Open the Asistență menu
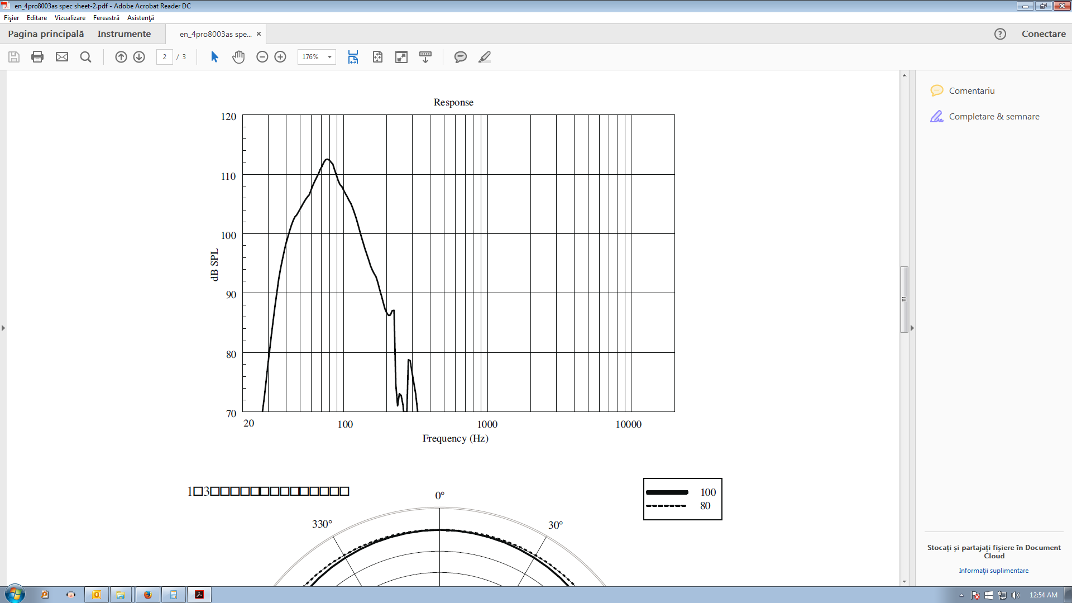The image size is (1072, 603). pyautogui.click(x=141, y=18)
